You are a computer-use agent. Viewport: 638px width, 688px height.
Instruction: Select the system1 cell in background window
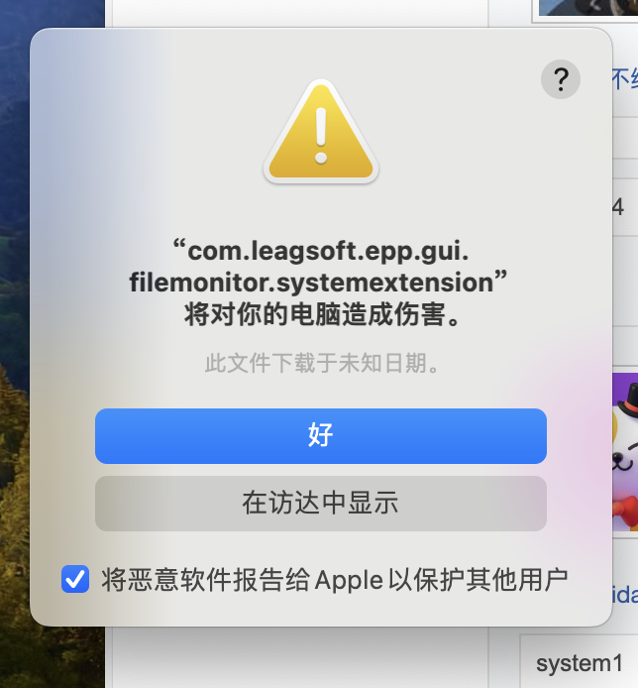tap(579, 663)
